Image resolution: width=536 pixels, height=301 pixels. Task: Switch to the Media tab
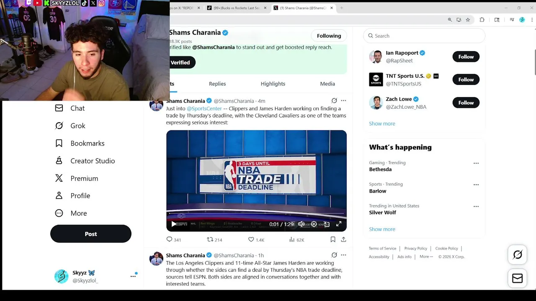click(327, 84)
